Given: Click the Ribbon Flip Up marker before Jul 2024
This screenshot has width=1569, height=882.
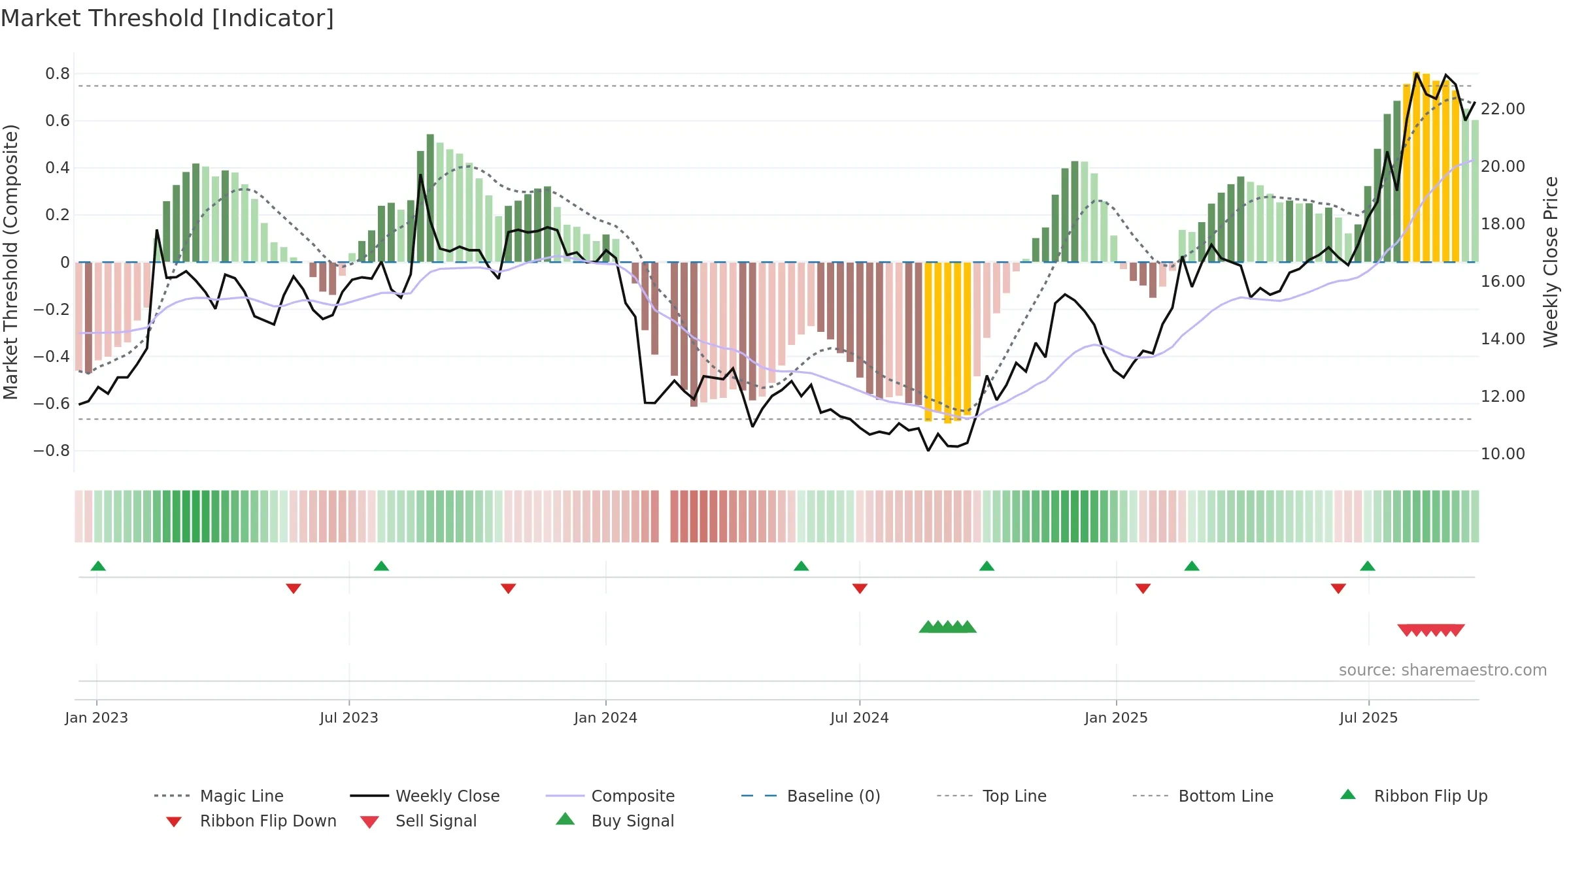Looking at the screenshot, I should pos(801,566).
